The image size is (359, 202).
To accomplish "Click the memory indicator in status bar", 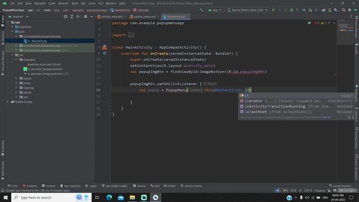I will 348,191.
